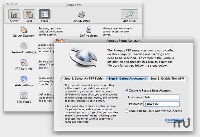The height and width of the screenshot is (137, 200).
Task: Go to Step 3: Enable The WFM tab
Action: coord(167,78)
